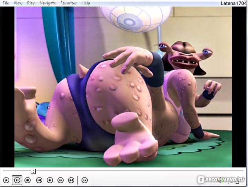The height and width of the screenshot is (187, 248).
Task: Open the View menu
Action: 18,3
